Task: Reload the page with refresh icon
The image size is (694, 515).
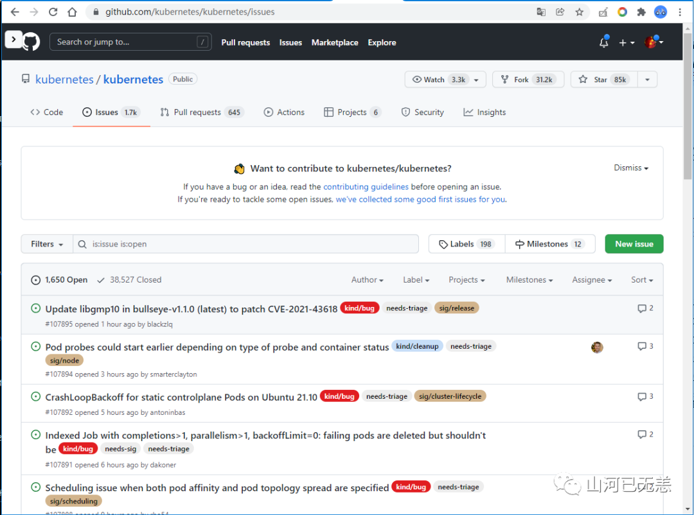Action: [x=53, y=12]
